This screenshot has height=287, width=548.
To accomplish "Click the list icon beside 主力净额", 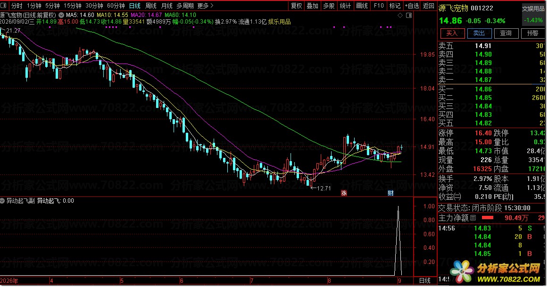I will click(x=473, y=218).
